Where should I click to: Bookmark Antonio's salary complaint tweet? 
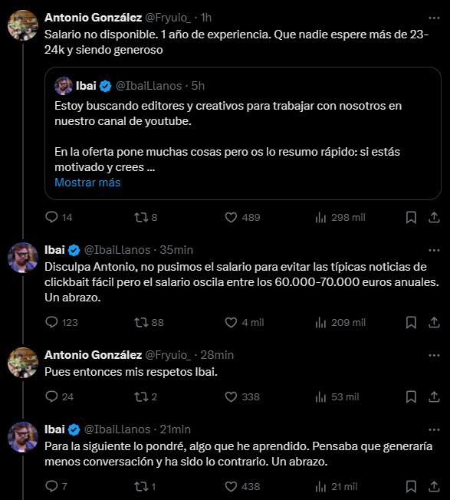[411, 218]
